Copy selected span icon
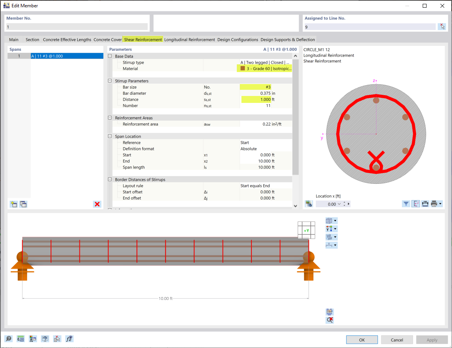 [24, 204]
